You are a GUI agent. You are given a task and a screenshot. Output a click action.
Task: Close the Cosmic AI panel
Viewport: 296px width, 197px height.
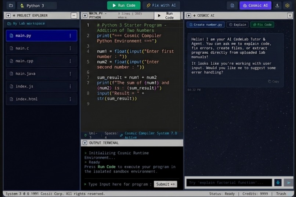point(290,15)
